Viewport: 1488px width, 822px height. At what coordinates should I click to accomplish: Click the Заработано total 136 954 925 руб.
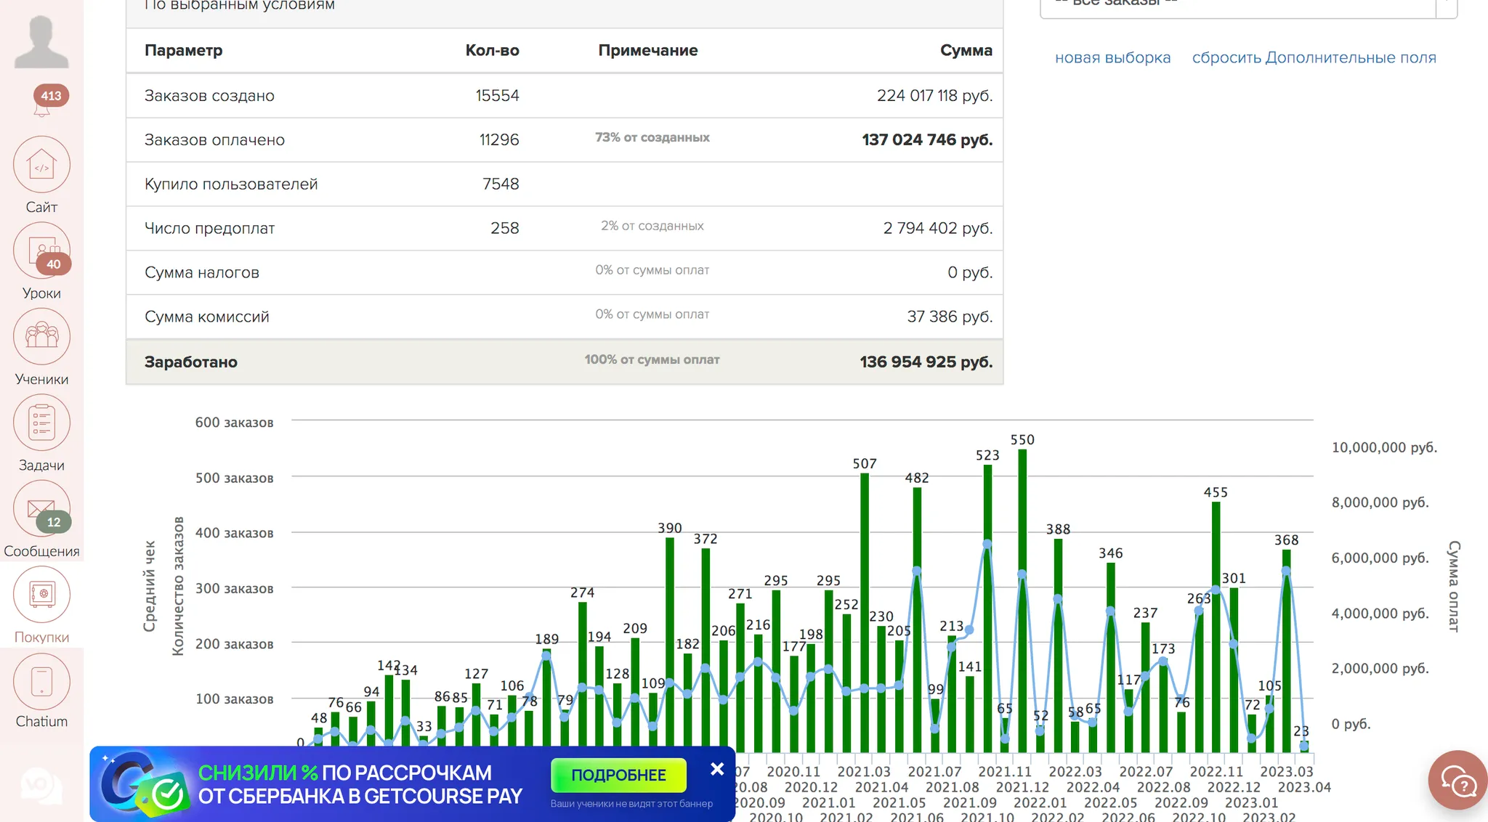[926, 362]
